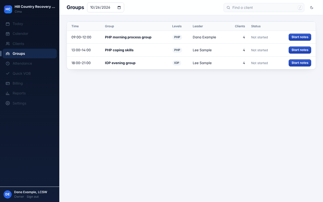Click the 18:00–21:00 time cell
This screenshot has height=202, width=323.
[81, 63]
